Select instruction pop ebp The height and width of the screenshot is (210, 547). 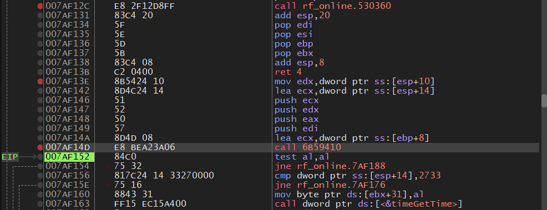294,44
